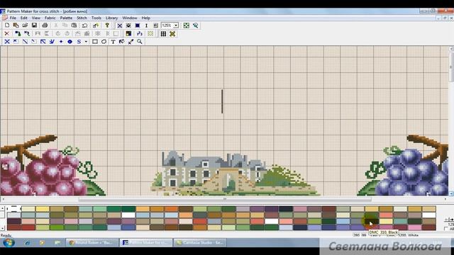Select the diagonal backstitch line tool
The image size is (454, 255).
click(25, 42)
